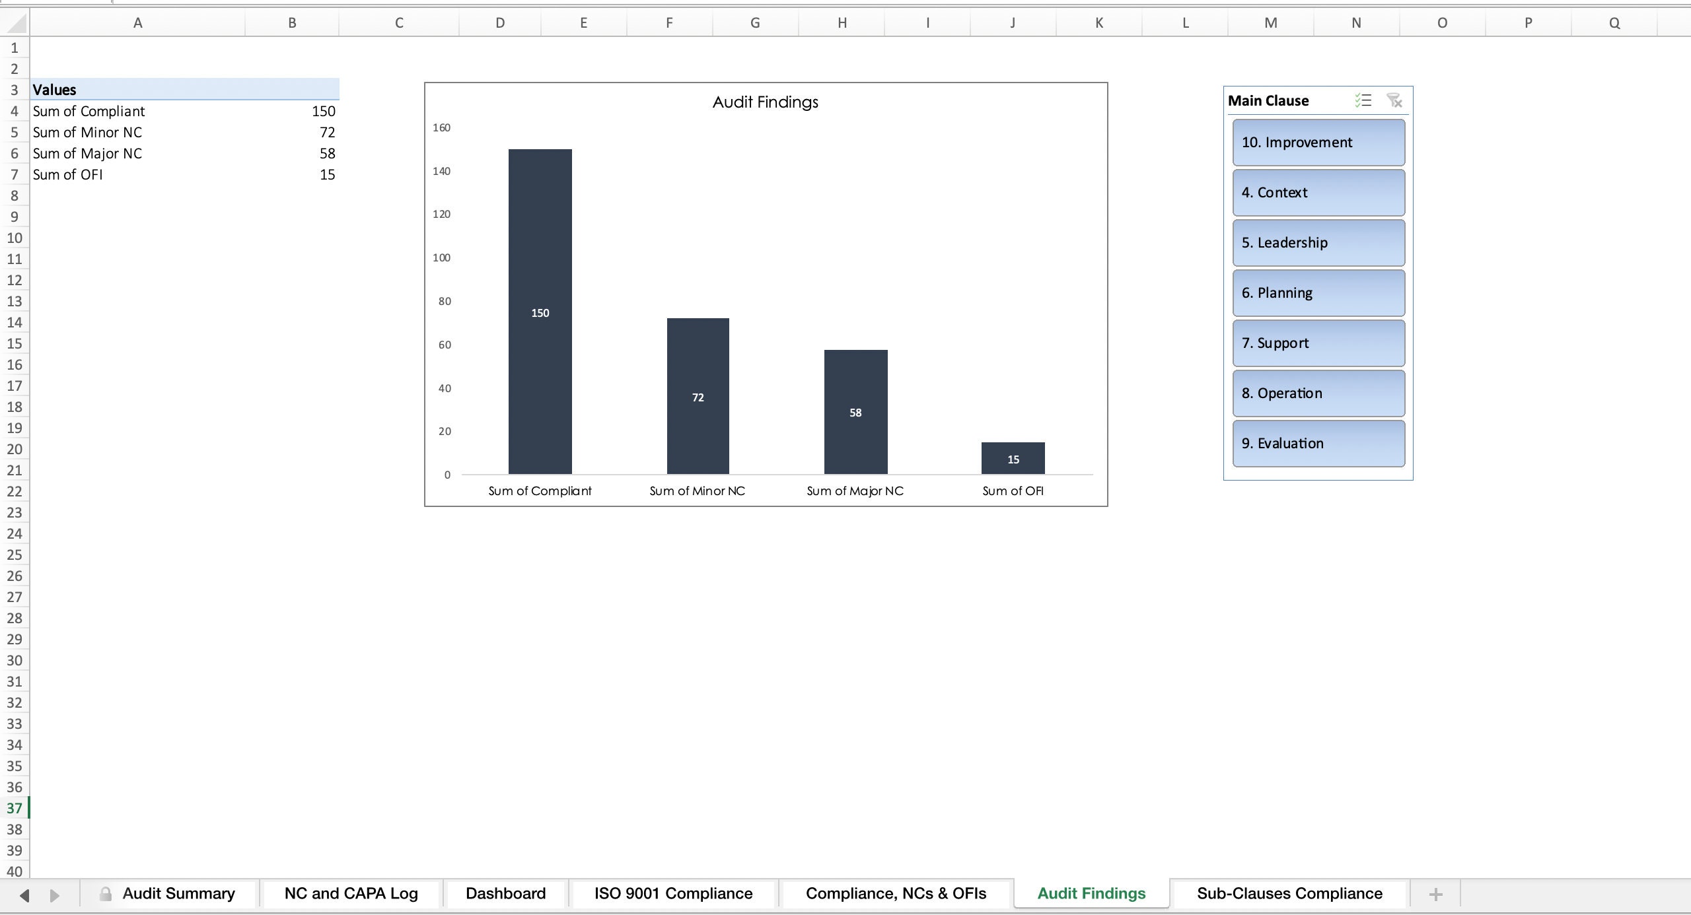Image resolution: width=1691 pixels, height=915 pixels.
Task: Select cell B4 containing 150
Action: point(293,111)
